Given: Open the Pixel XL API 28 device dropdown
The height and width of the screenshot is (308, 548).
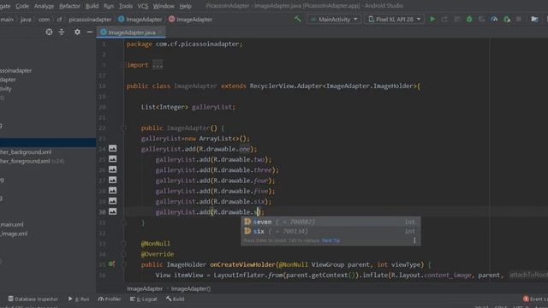Looking at the screenshot, I should pyautogui.click(x=395, y=19).
